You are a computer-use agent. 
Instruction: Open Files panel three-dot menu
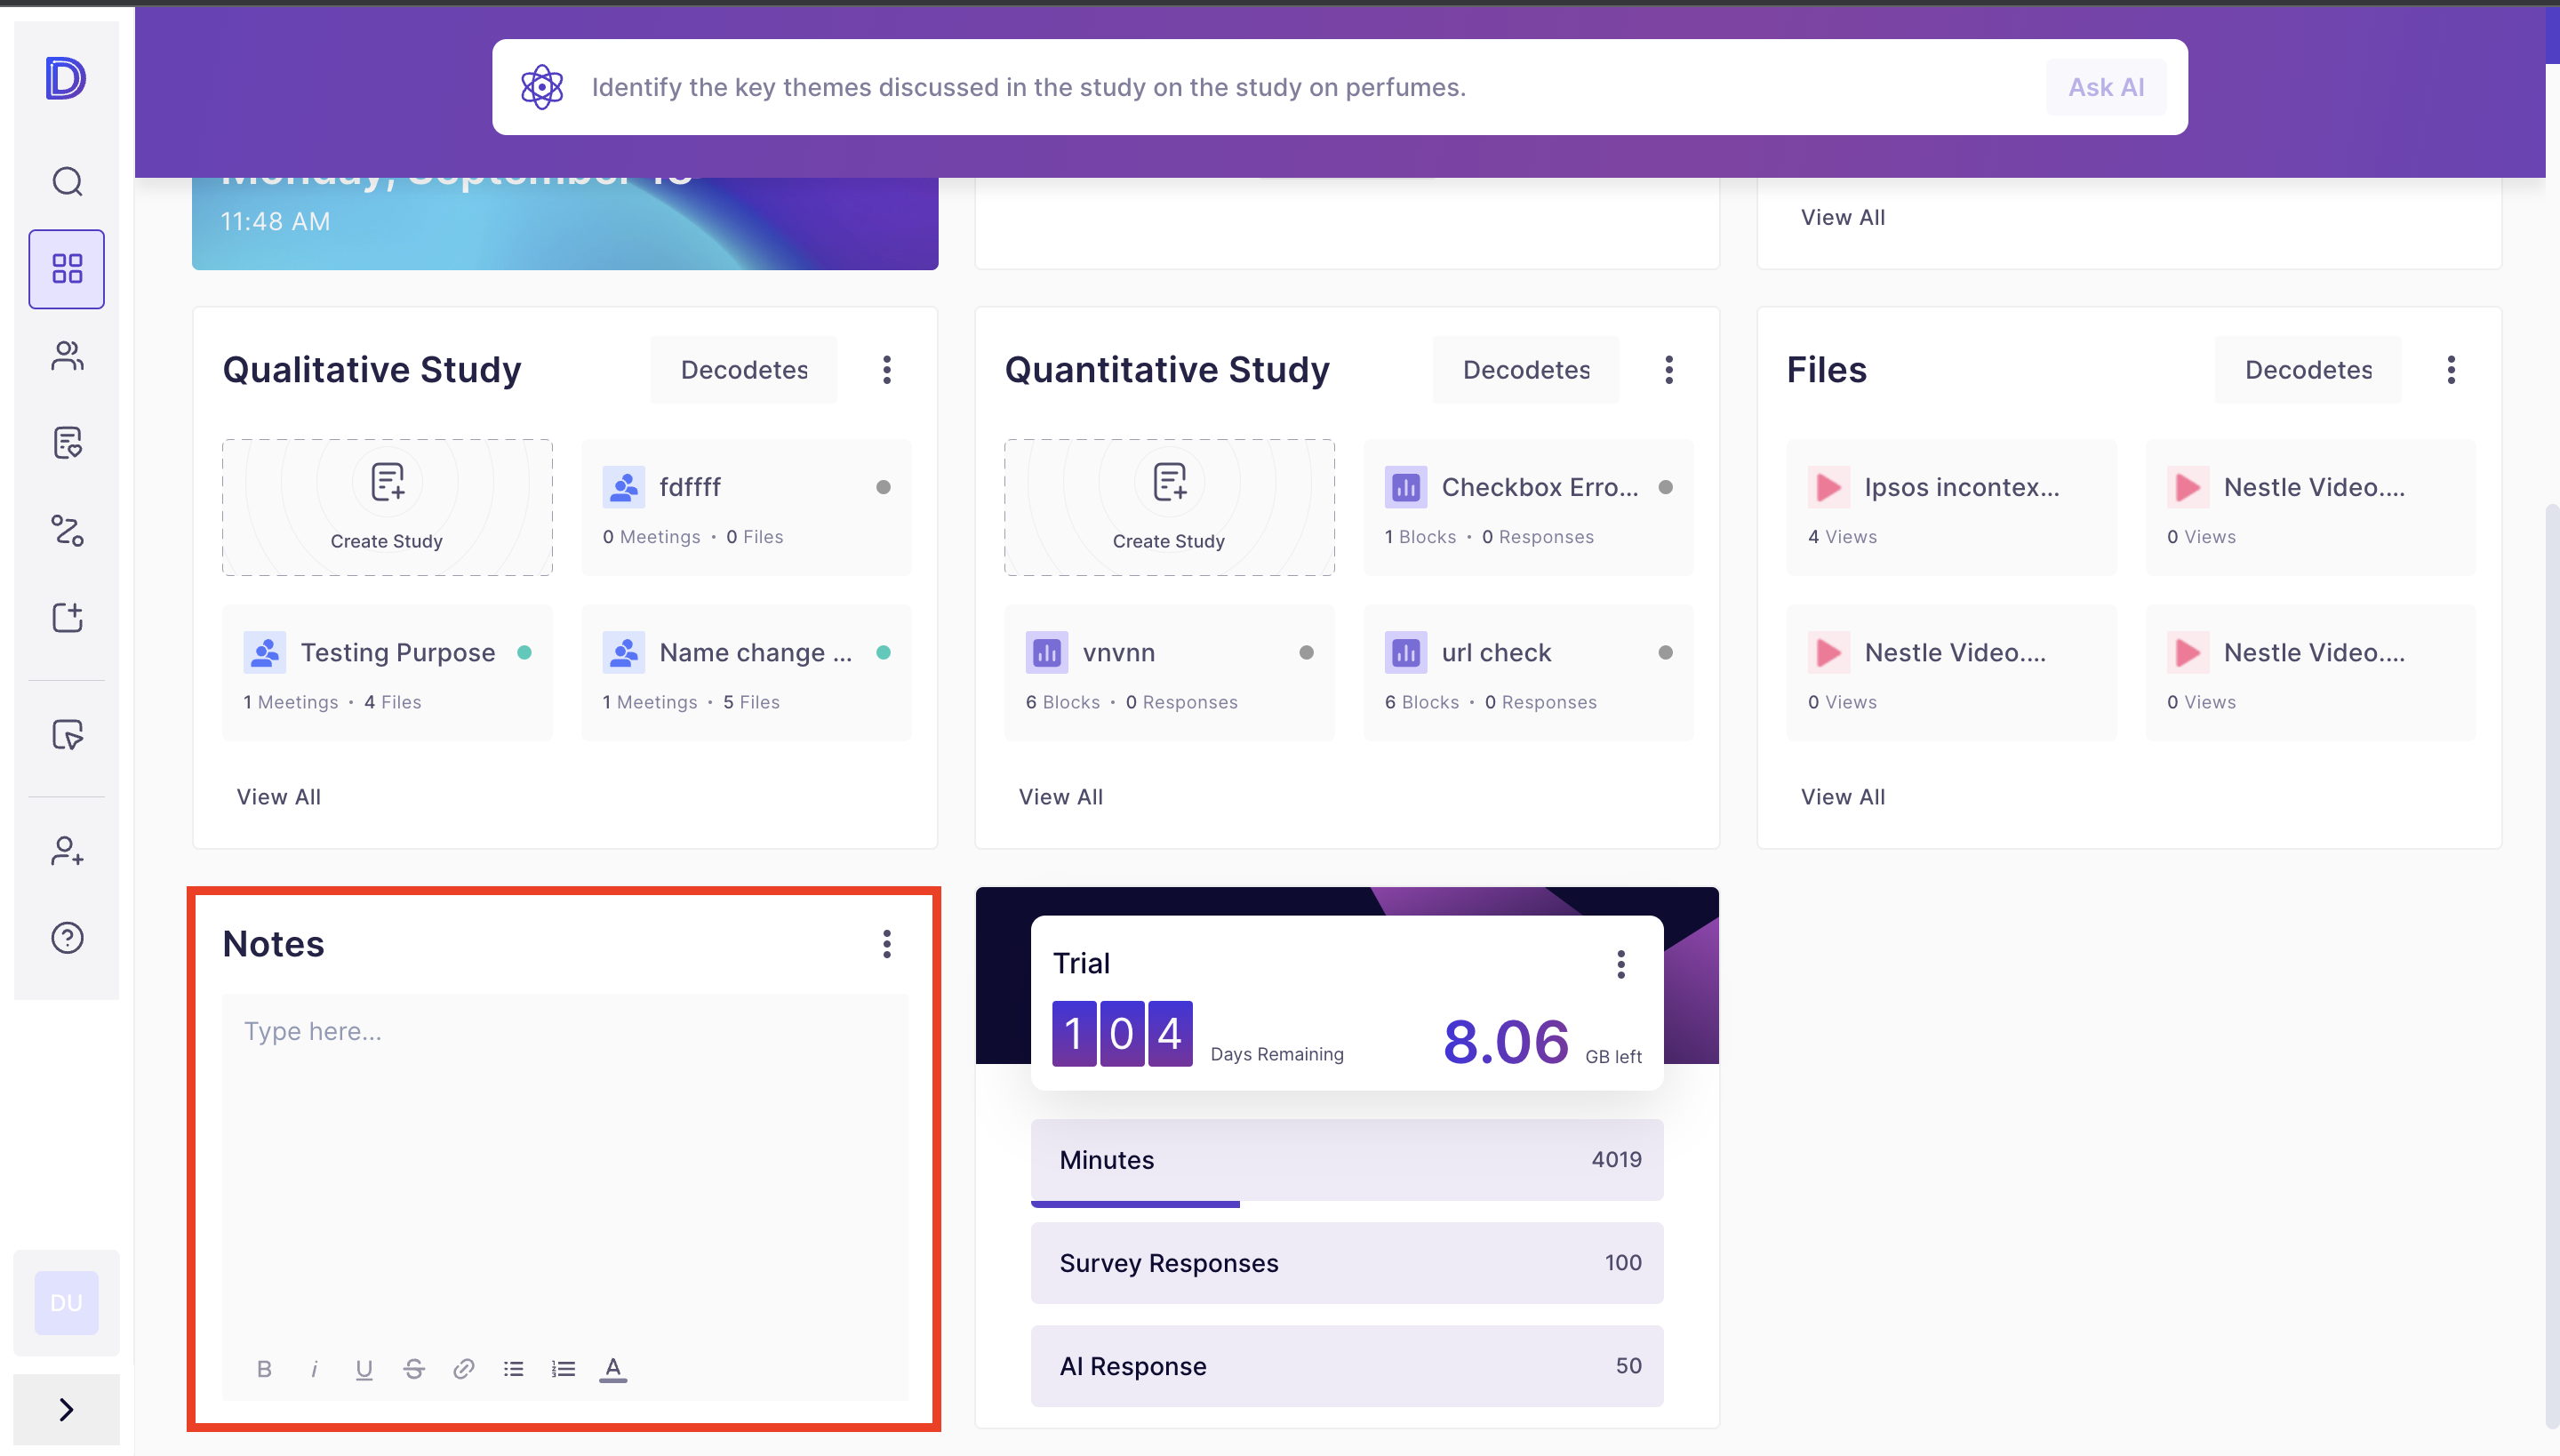click(2451, 370)
